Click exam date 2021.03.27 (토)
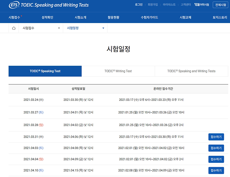Image resolution: width=230 pixels, height=177 pixels. point(33,112)
